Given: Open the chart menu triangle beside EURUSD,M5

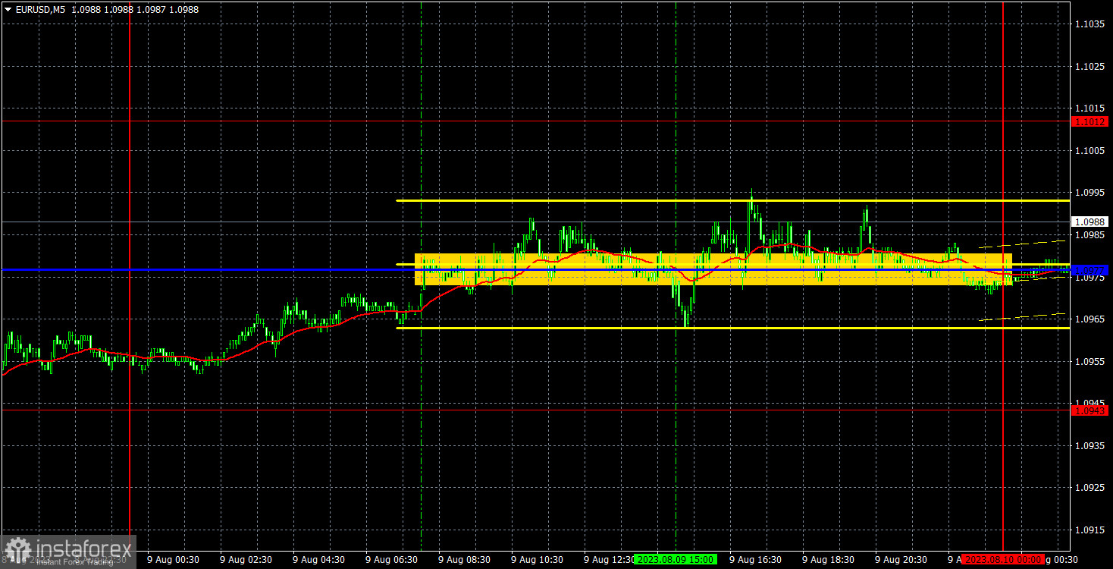Looking at the screenshot, I should coord(8,9).
